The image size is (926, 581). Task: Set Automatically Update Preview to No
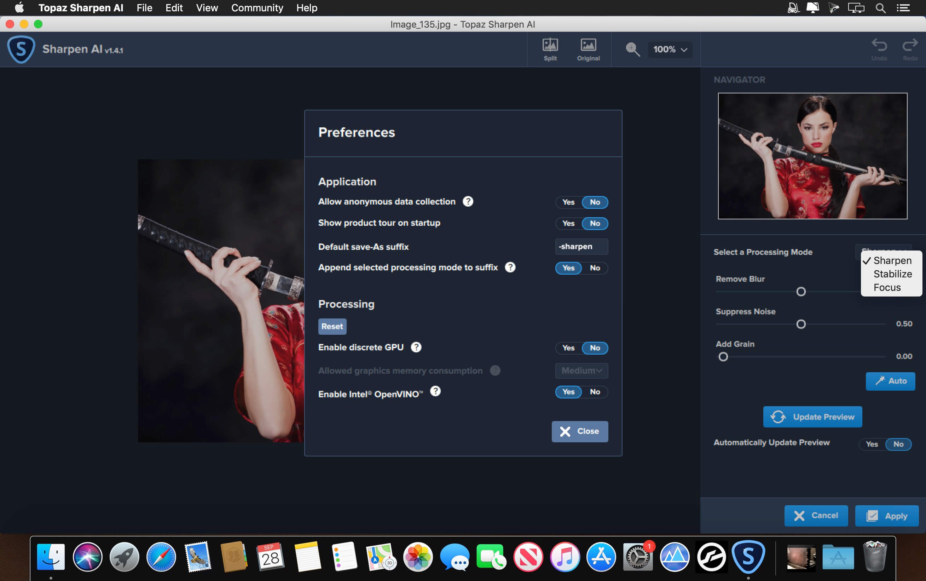pyautogui.click(x=898, y=444)
